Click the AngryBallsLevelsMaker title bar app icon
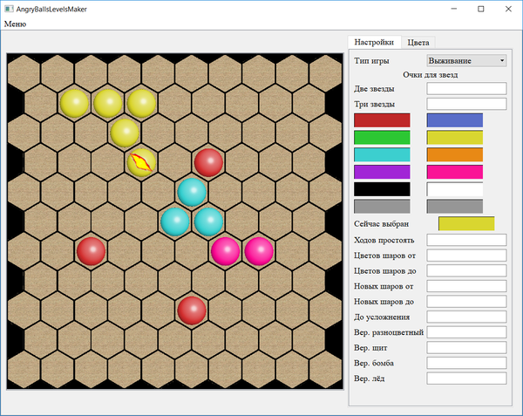The height and width of the screenshot is (416, 523). coord(9,8)
